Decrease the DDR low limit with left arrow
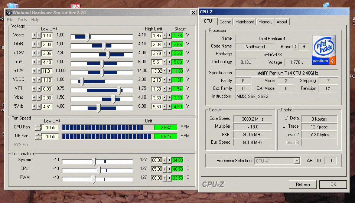This screenshot has width=355, height=203. click(34, 44)
